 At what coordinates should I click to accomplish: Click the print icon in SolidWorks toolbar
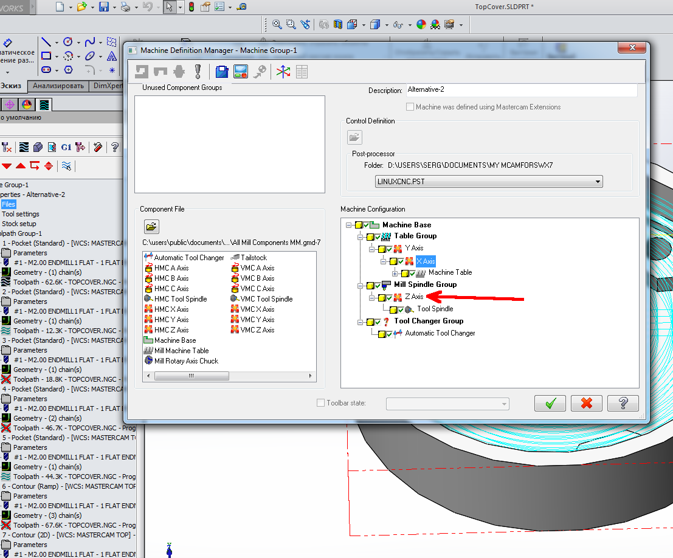tap(125, 7)
